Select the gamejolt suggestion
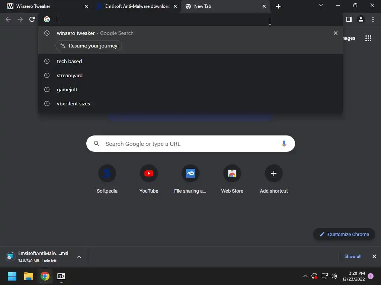This screenshot has height=285, width=381. coord(190,89)
